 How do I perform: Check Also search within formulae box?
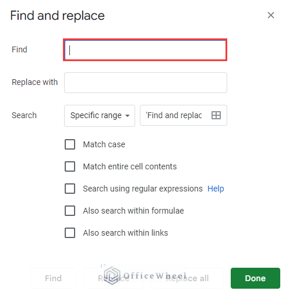pos(70,211)
